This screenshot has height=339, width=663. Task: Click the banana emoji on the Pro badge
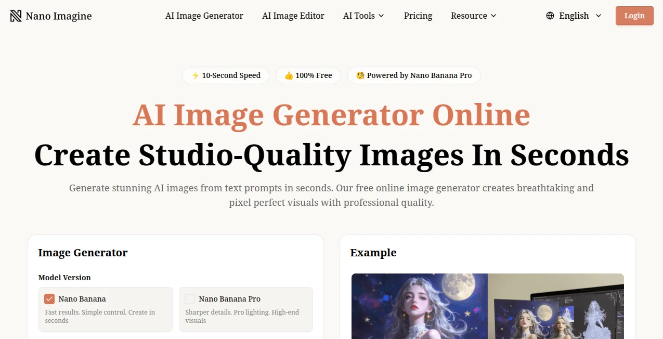tap(360, 75)
